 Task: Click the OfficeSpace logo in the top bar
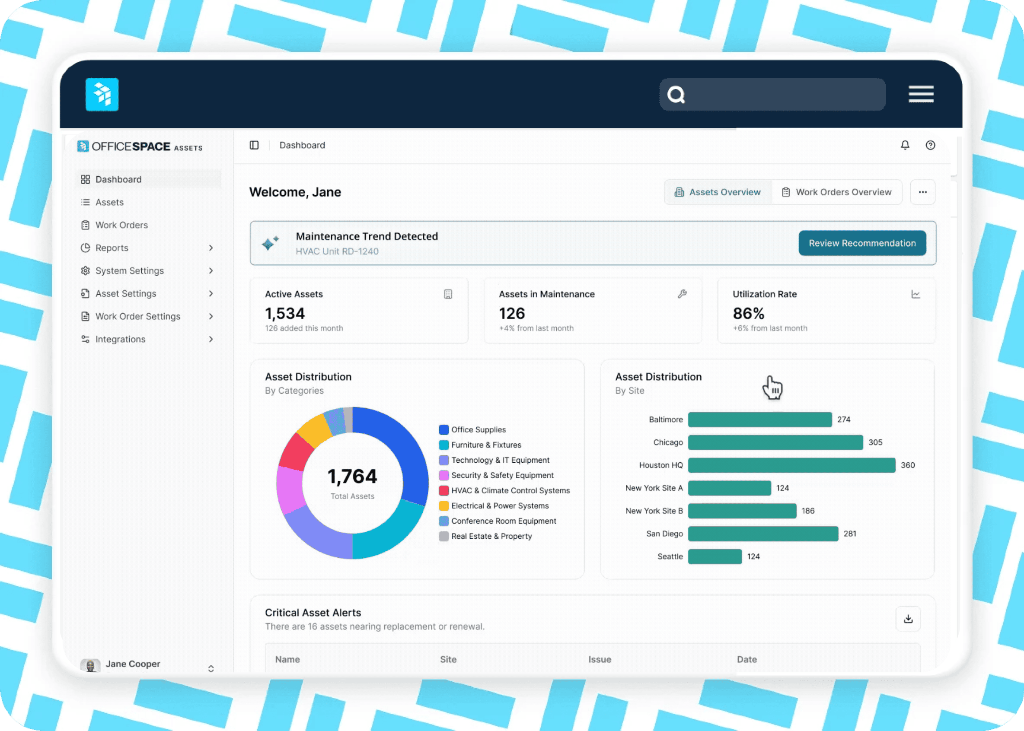[x=102, y=94]
